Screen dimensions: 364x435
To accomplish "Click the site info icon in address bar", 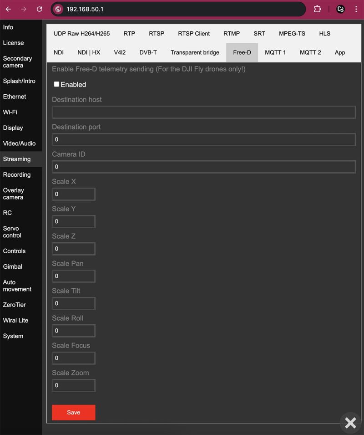I will tap(58, 9).
